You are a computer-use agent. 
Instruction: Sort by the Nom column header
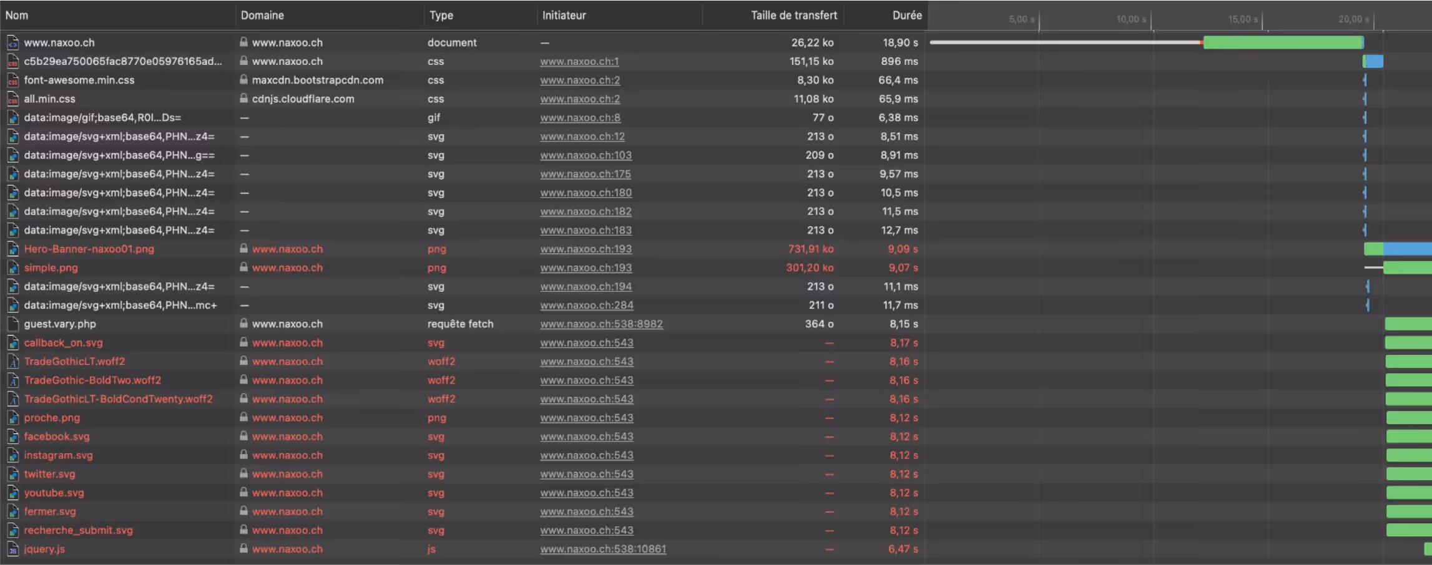point(17,15)
